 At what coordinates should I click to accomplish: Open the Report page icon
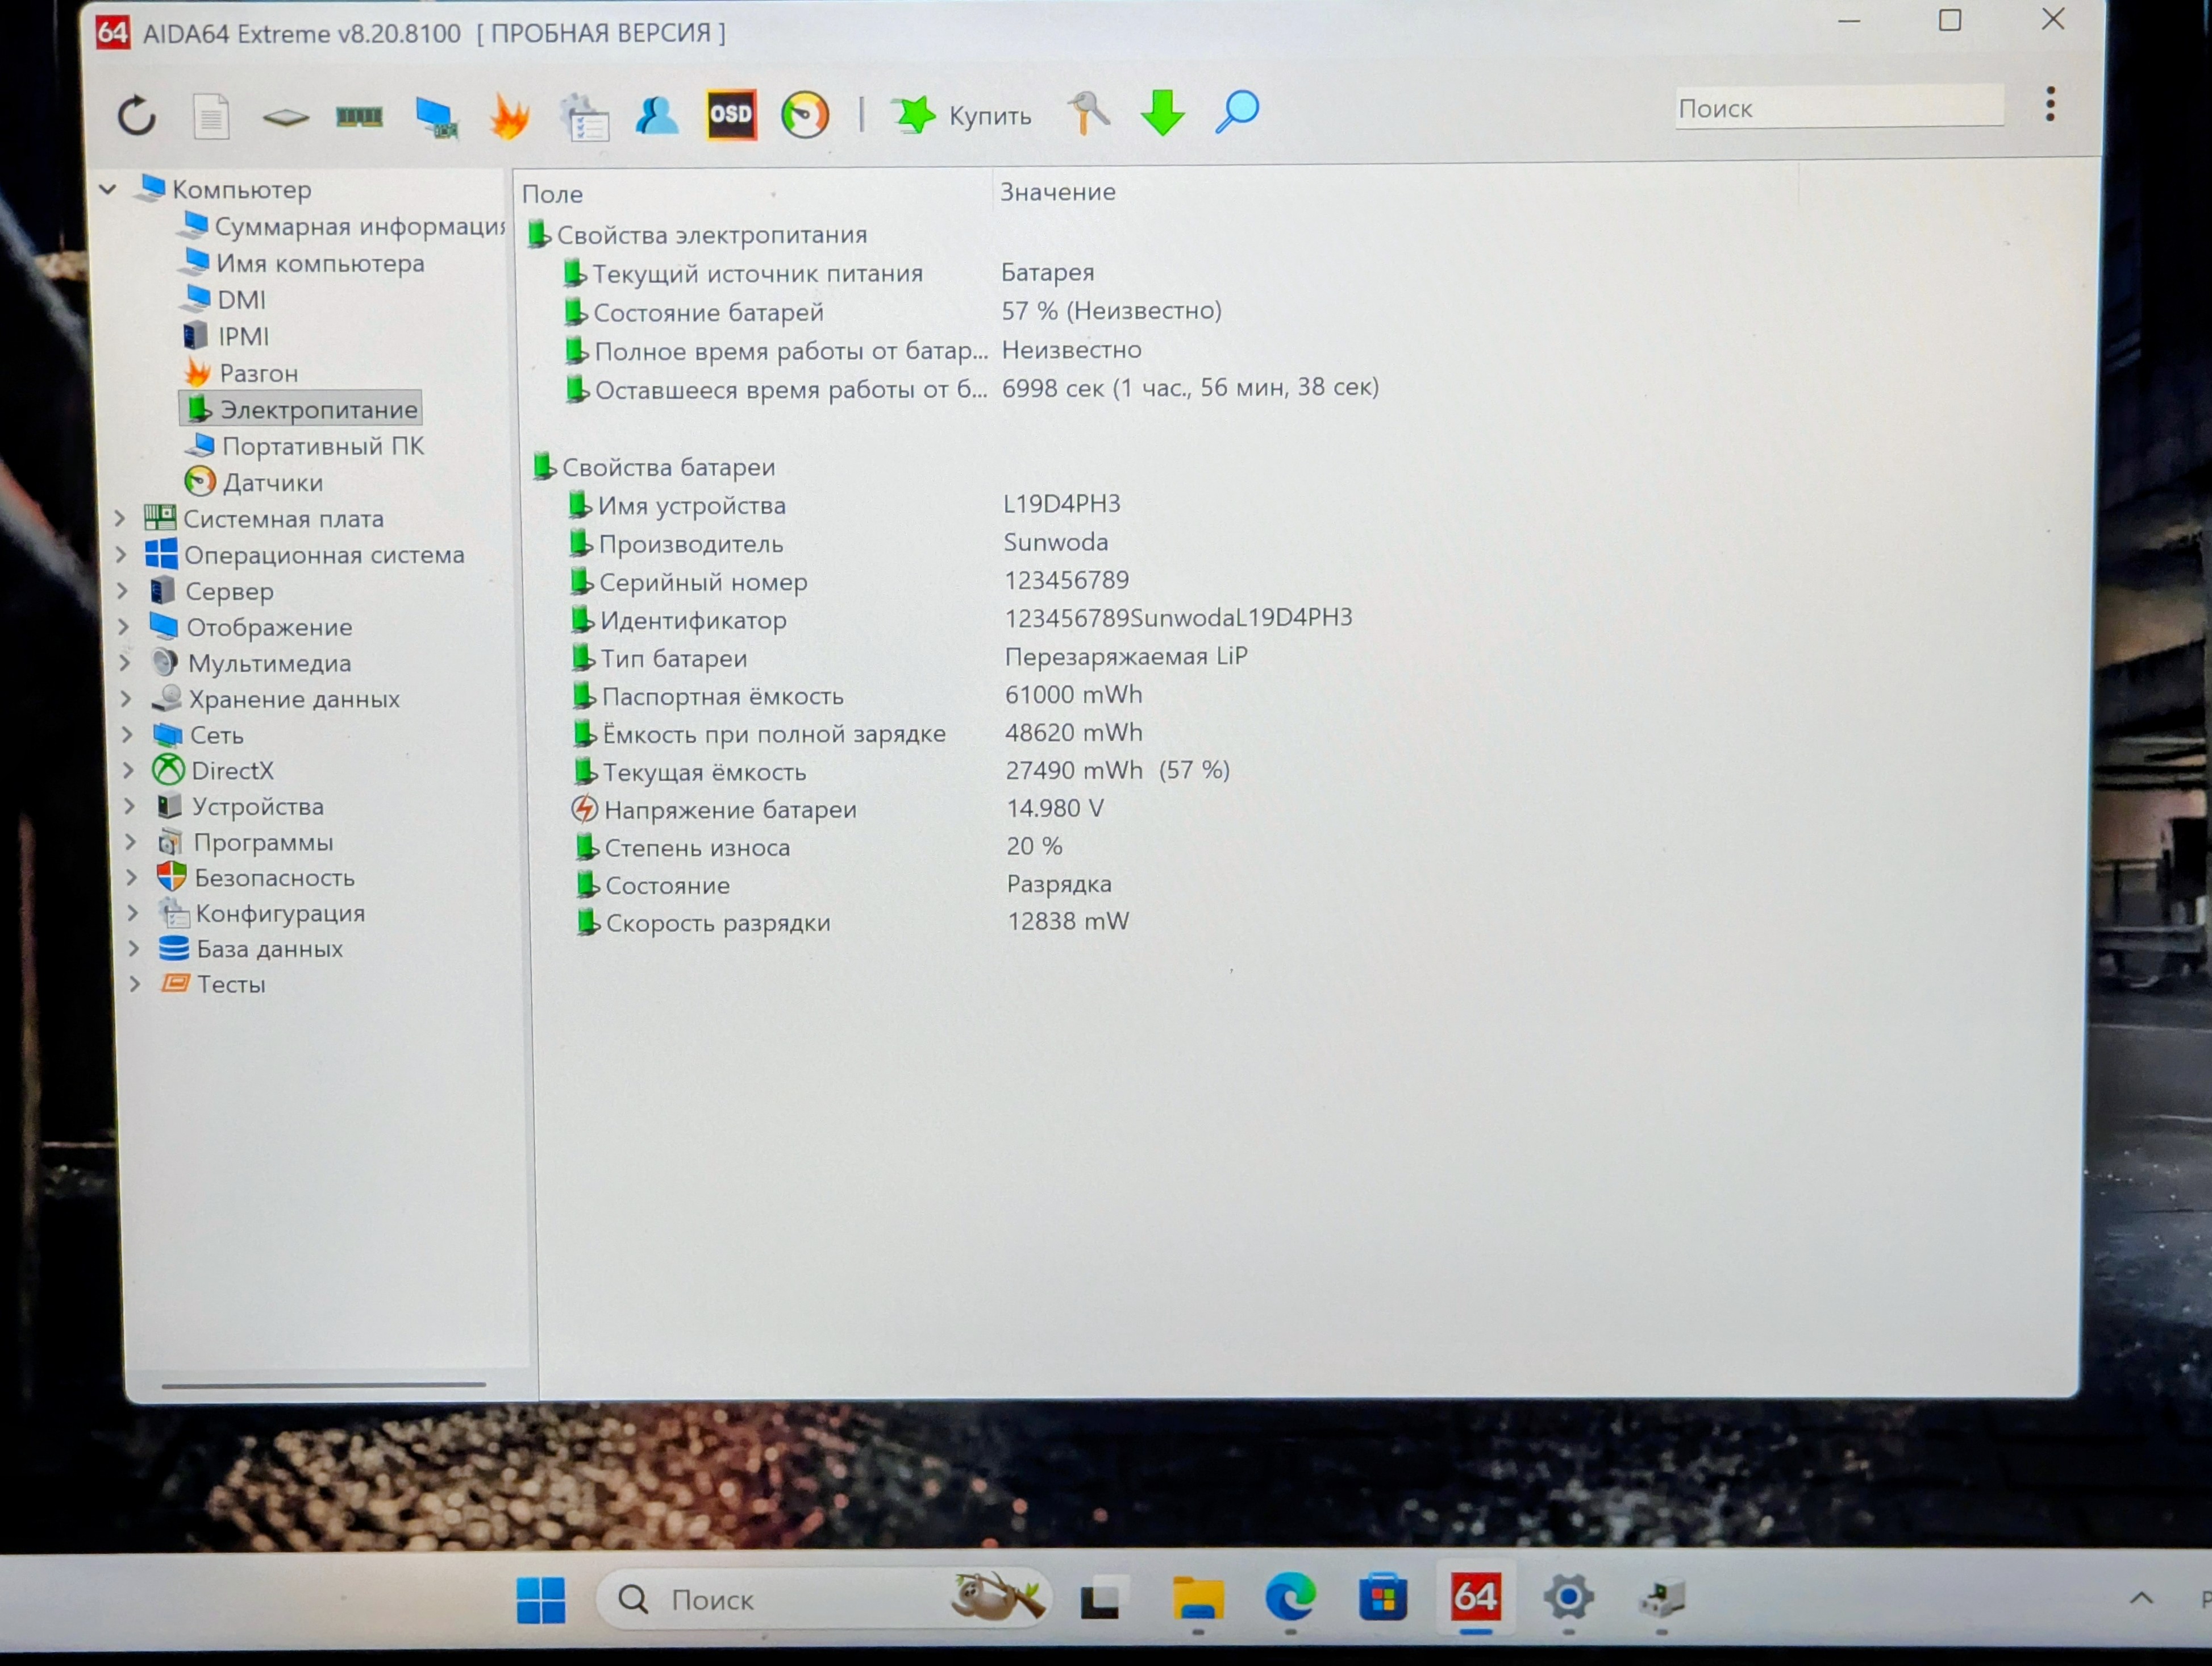(211, 116)
